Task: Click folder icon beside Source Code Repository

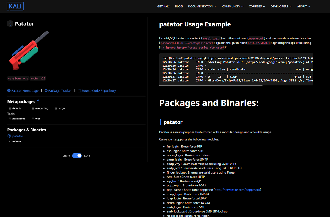Action: coord(79,90)
